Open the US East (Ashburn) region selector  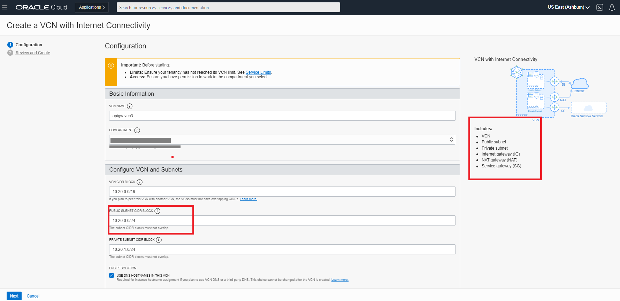pos(568,7)
